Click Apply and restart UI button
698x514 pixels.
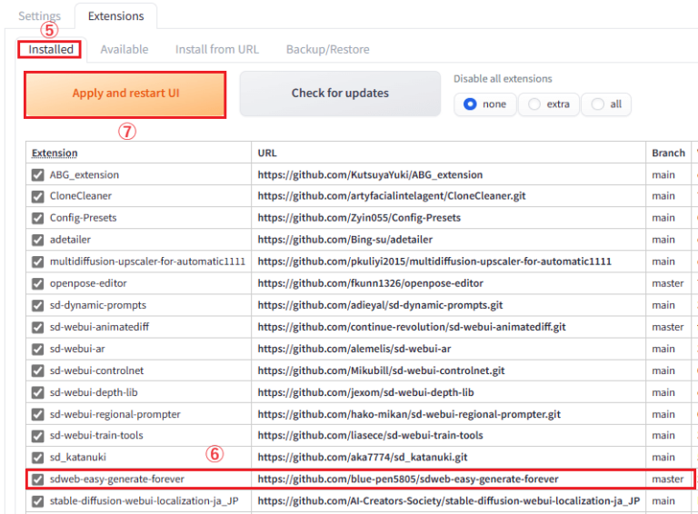[x=125, y=94]
